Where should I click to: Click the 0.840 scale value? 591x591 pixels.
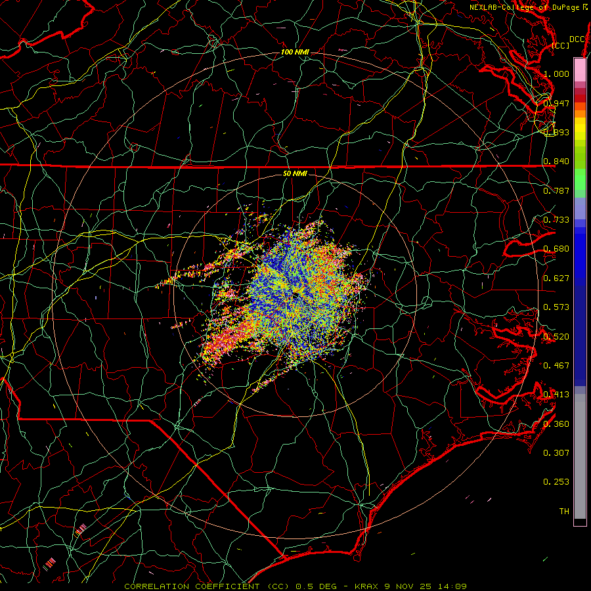[x=556, y=162]
